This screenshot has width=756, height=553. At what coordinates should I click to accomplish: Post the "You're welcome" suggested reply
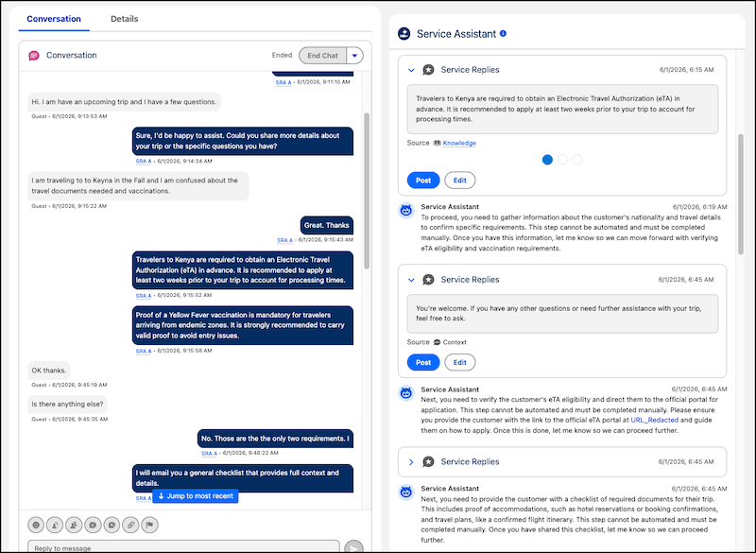[x=423, y=363]
